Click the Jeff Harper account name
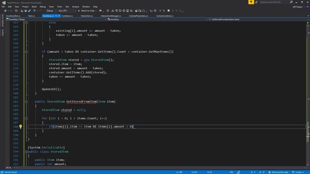This screenshot has height=174, width=310. pyautogui.click(x=297, y=7)
